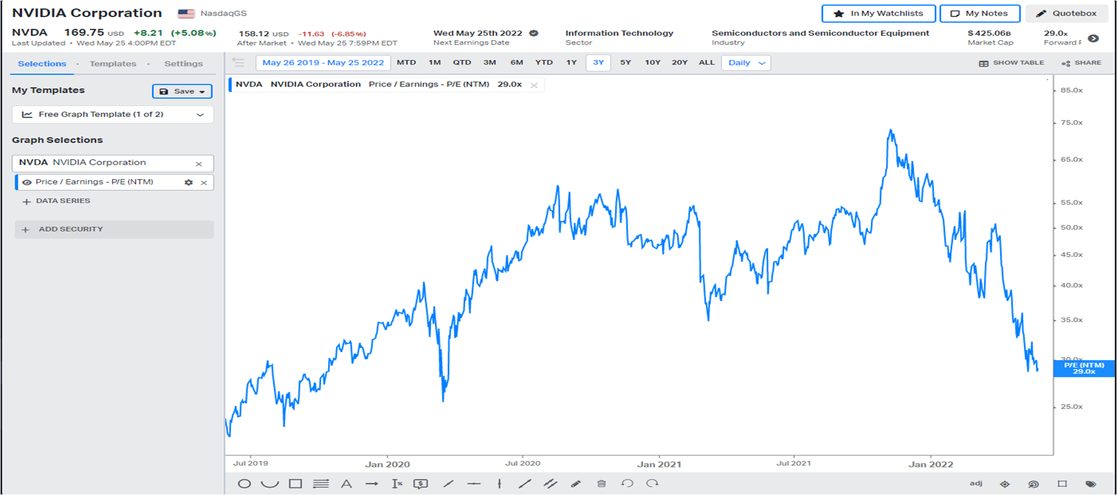Redo the last drawing action
The width and height of the screenshot is (1117, 495).
pyautogui.click(x=652, y=483)
